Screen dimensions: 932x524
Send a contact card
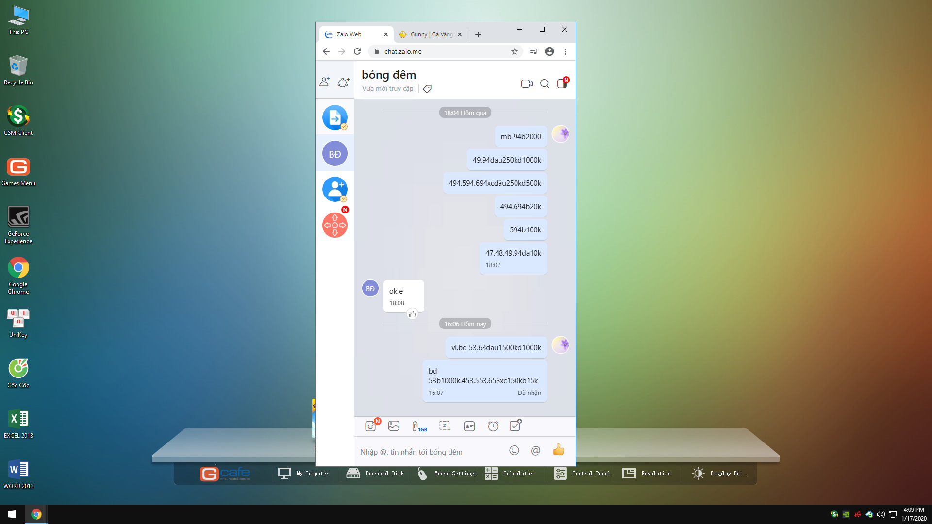click(469, 426)
